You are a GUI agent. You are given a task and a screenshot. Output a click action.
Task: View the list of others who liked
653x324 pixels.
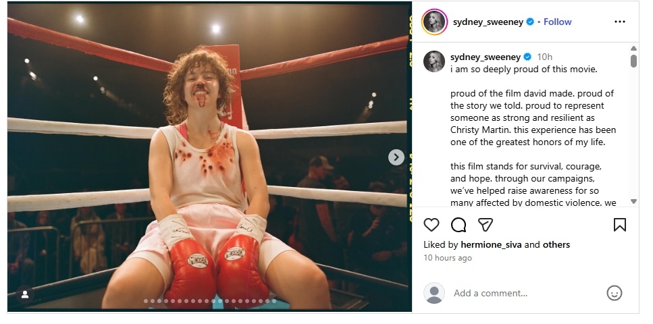[556, 244]
